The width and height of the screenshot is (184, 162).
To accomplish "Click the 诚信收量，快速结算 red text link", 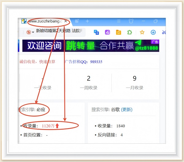I will pos(37,62).
